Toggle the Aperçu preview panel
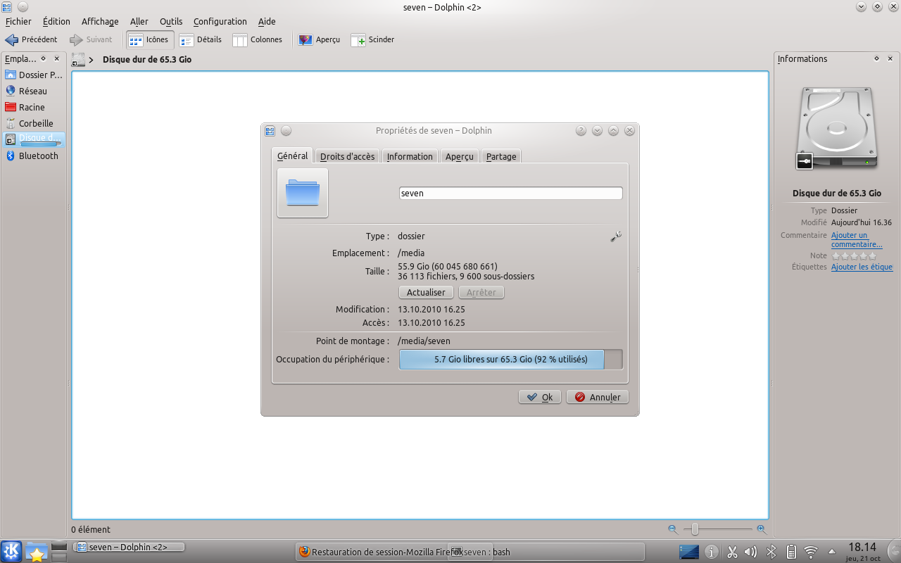 (320, 39)
